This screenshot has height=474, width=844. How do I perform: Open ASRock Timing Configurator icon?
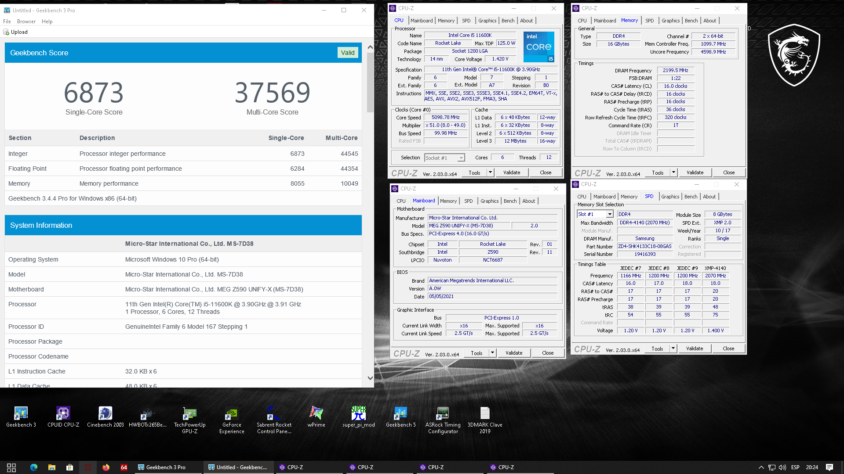click(x=443, y=420)
